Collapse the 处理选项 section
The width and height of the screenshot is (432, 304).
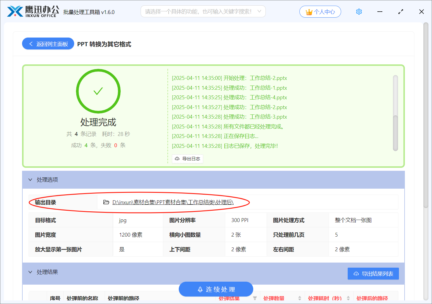point(30,179)
